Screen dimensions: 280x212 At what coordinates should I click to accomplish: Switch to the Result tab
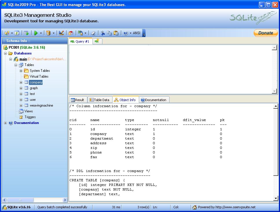tap(78, 100)
